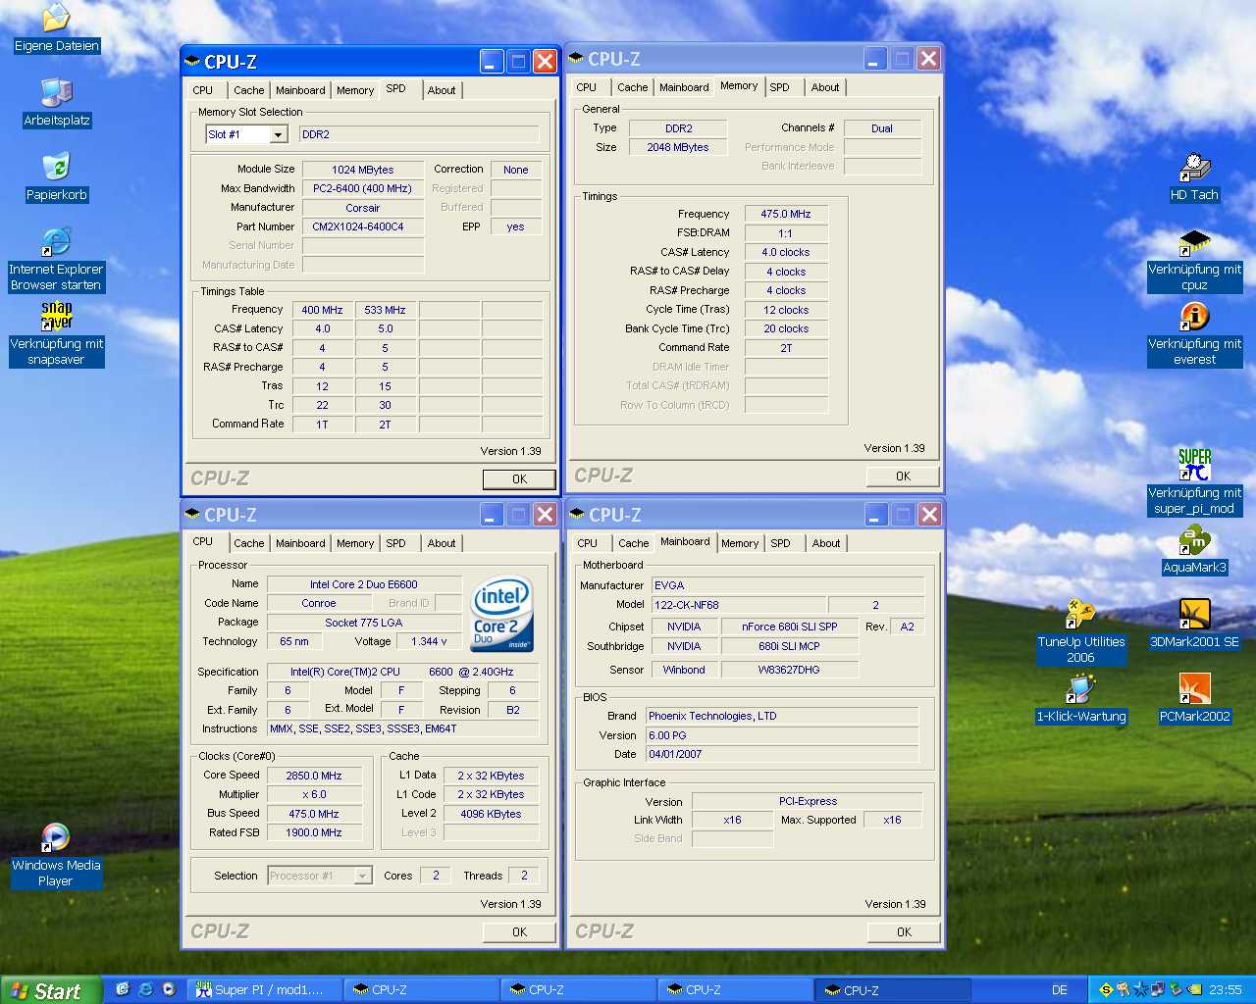Open 1-Klick-Wartung desktop icon
This screenshot has width=1256, height=1004.
1080,689
